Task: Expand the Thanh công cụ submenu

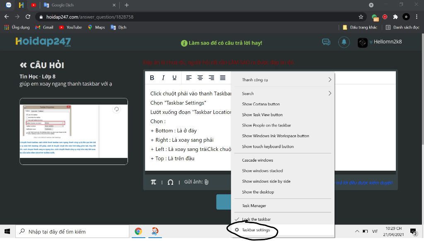Action: pyautogui.click(x=282, y=80)
